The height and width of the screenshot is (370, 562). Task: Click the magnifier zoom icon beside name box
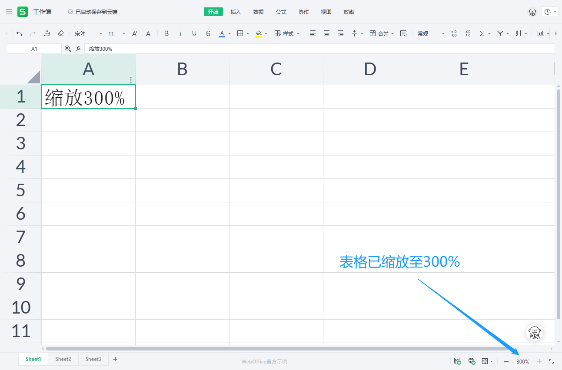(x=68, y=49)
